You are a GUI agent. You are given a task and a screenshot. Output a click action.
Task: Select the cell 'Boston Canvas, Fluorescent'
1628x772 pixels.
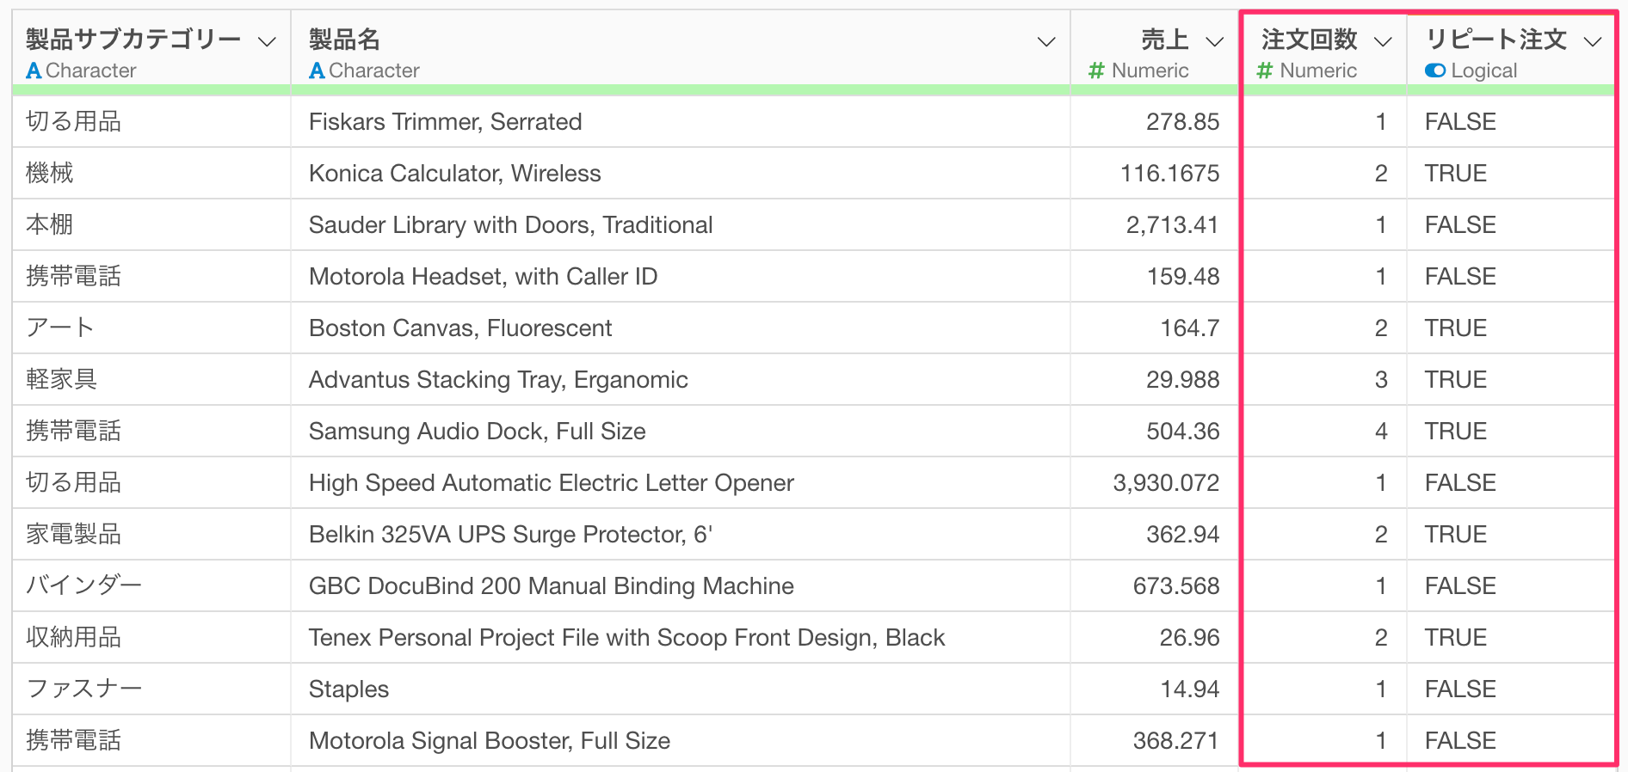pyautogui.click(x=681, y=328)
